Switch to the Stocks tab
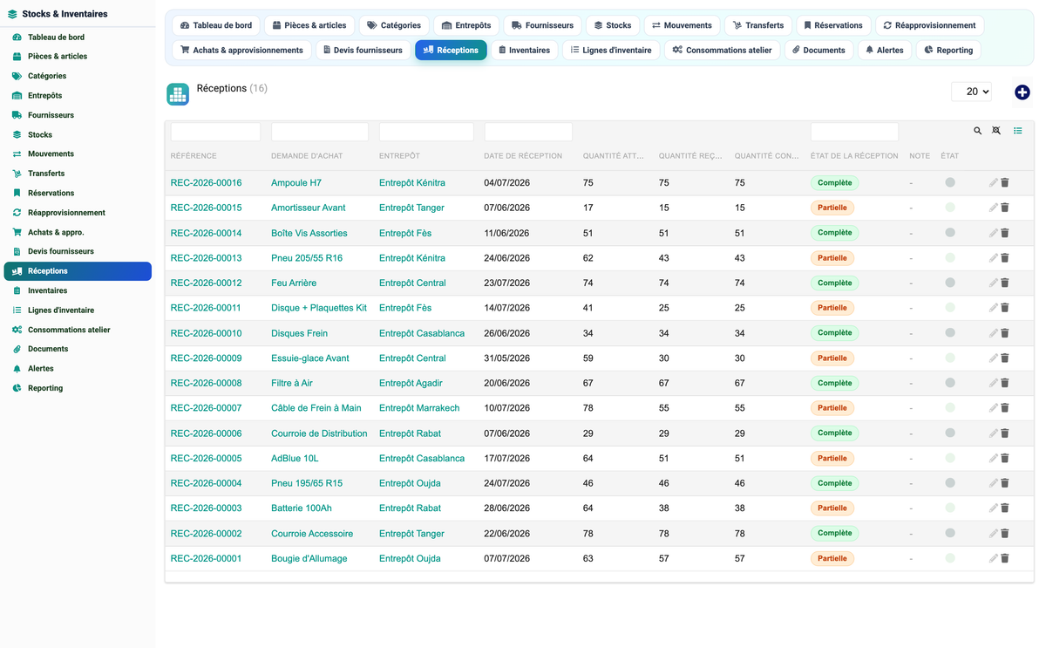 tap(612, 25)
